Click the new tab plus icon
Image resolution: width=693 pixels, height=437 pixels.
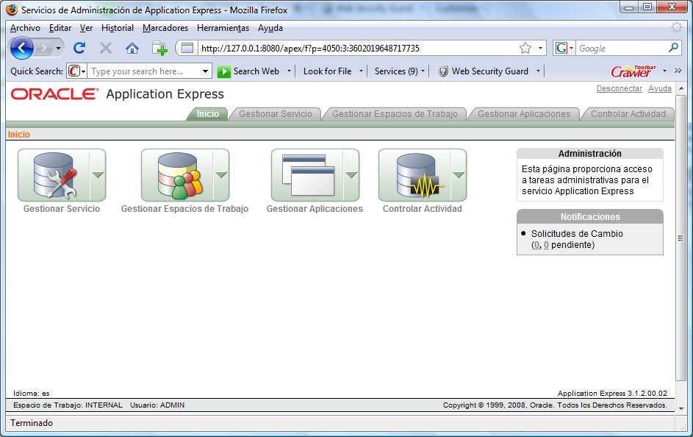(x=159, y=49)
